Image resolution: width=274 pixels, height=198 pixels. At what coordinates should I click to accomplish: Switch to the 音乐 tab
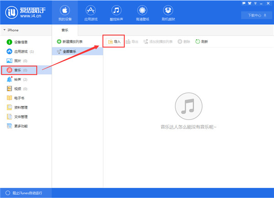[x=65, y=30]
